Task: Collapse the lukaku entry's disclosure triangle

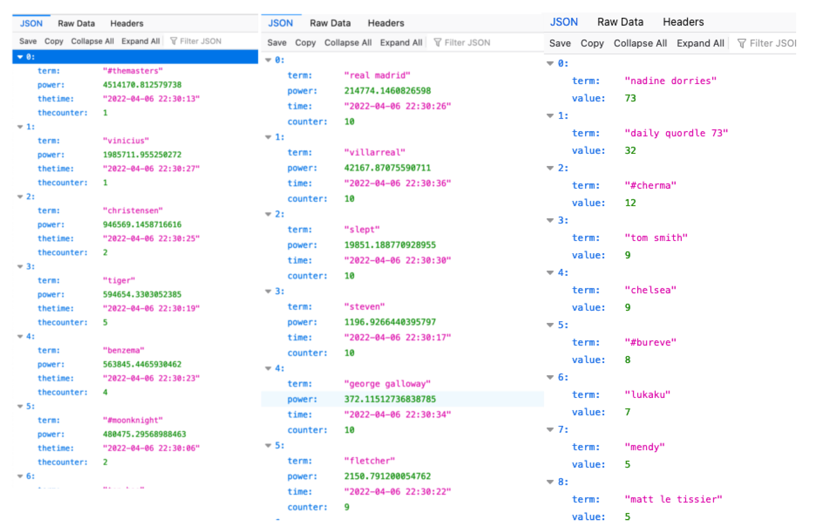Action: click(x=550, y=377)
